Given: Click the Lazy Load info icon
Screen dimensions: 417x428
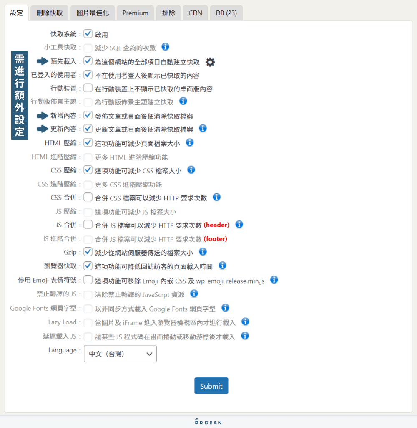Looking at the screenshot, I should point(245,322).
